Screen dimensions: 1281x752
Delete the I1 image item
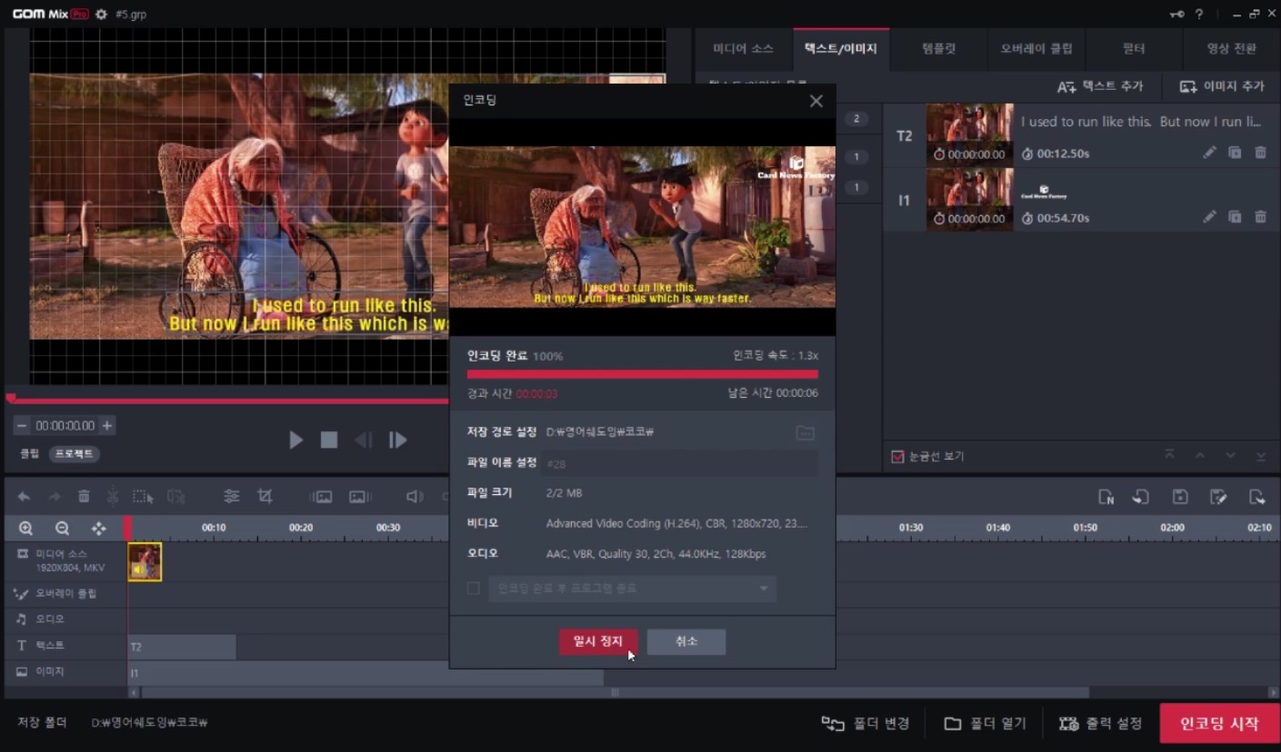[x=1260, y=217]
